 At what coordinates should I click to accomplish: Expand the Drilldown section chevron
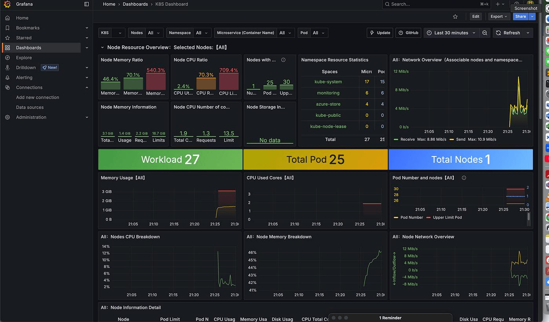[87, 67]
